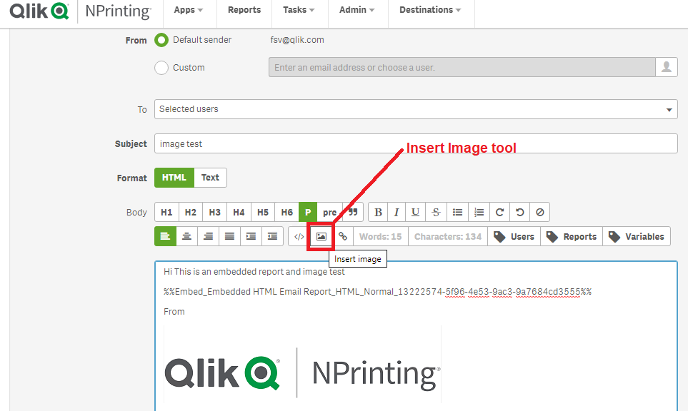This screenshot has height=411, width=688.
Task: Toggle italic formatting
Action: [397, 212]
